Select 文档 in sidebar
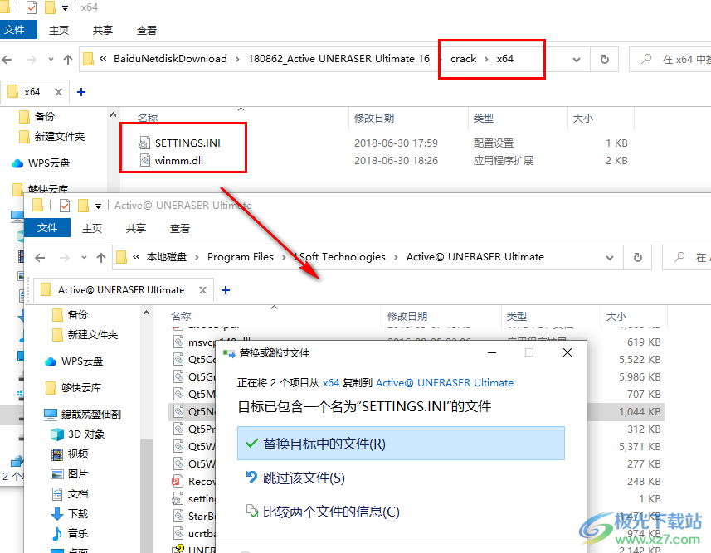The height and width of the screenshot is (553, 711). 70,494
